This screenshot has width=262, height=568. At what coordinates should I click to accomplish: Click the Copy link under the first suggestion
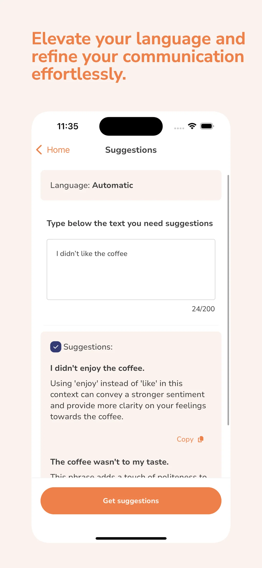click(x=185, y=439)
